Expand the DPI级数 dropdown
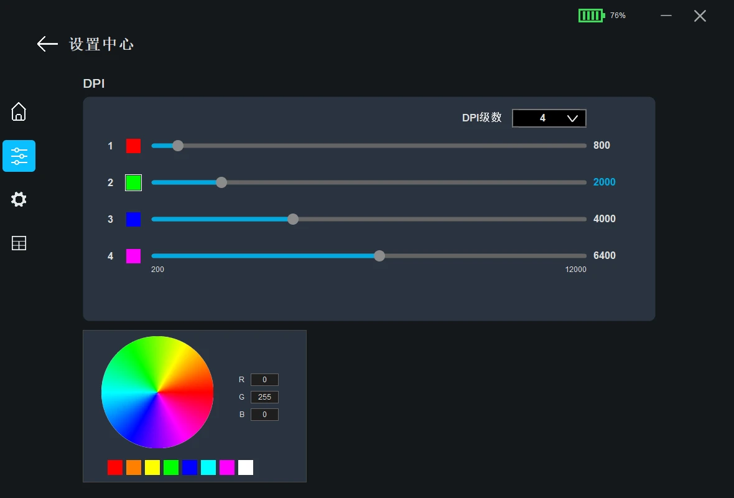Image resolution: width=734 pixels, height=498 pixels. click(549, 118)
